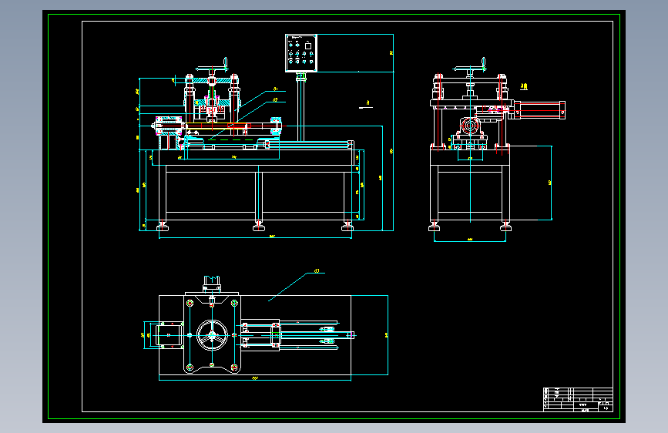Select the title block in the bottom-right corner

pos(578,399)
